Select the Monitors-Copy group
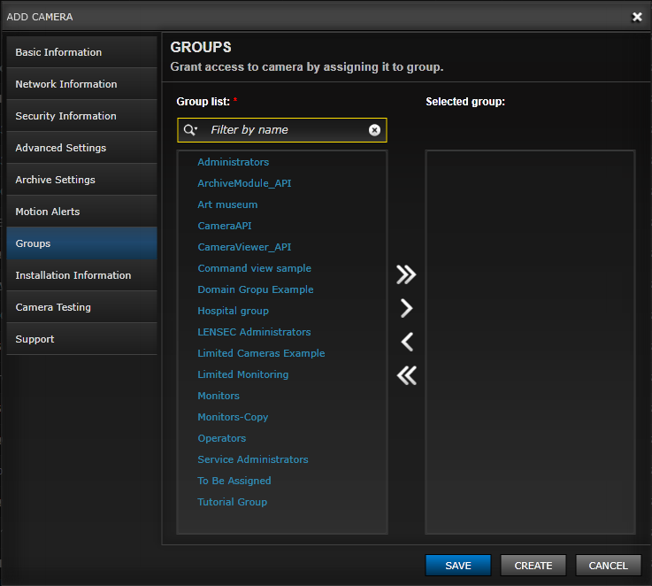 click(233, 417)
